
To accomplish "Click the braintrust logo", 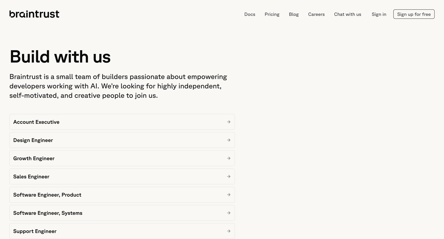I will [x=34, y=14].
